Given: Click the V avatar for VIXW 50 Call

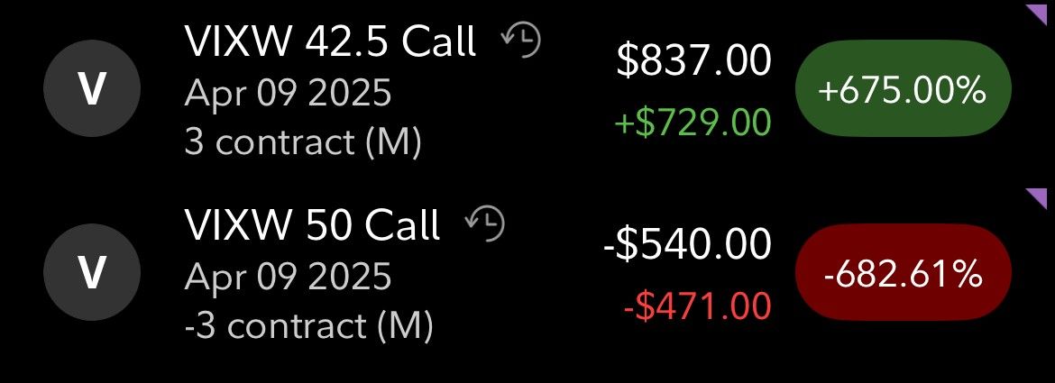Looking at the screenshot, I should (x=92, y=272).
